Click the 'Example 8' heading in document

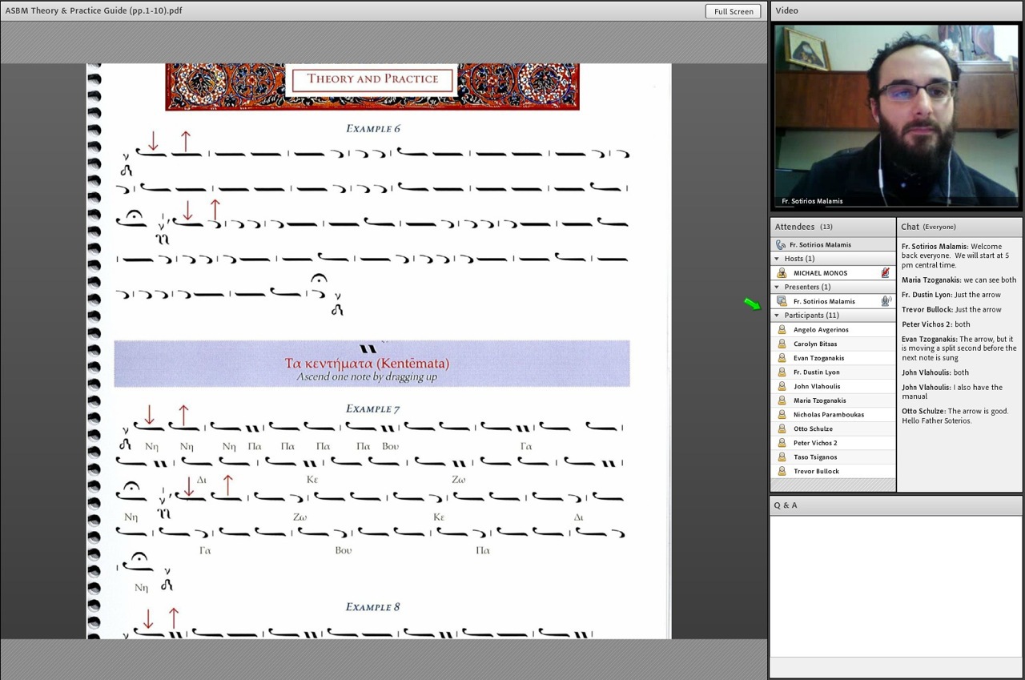click(x=372, y=606)
